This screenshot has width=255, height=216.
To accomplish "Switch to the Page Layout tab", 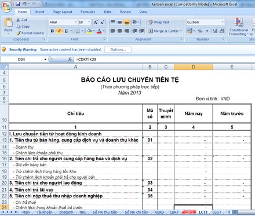I will (x=63, y=12).
